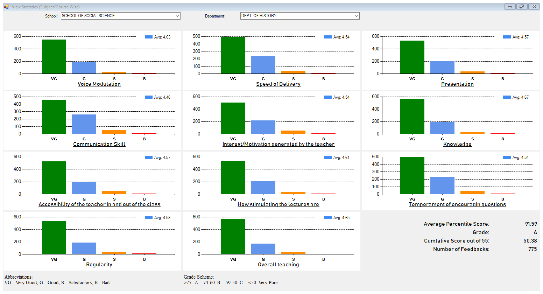Close the View Statistics window
The image size is (543, 294).
click(x=534, y=7)
